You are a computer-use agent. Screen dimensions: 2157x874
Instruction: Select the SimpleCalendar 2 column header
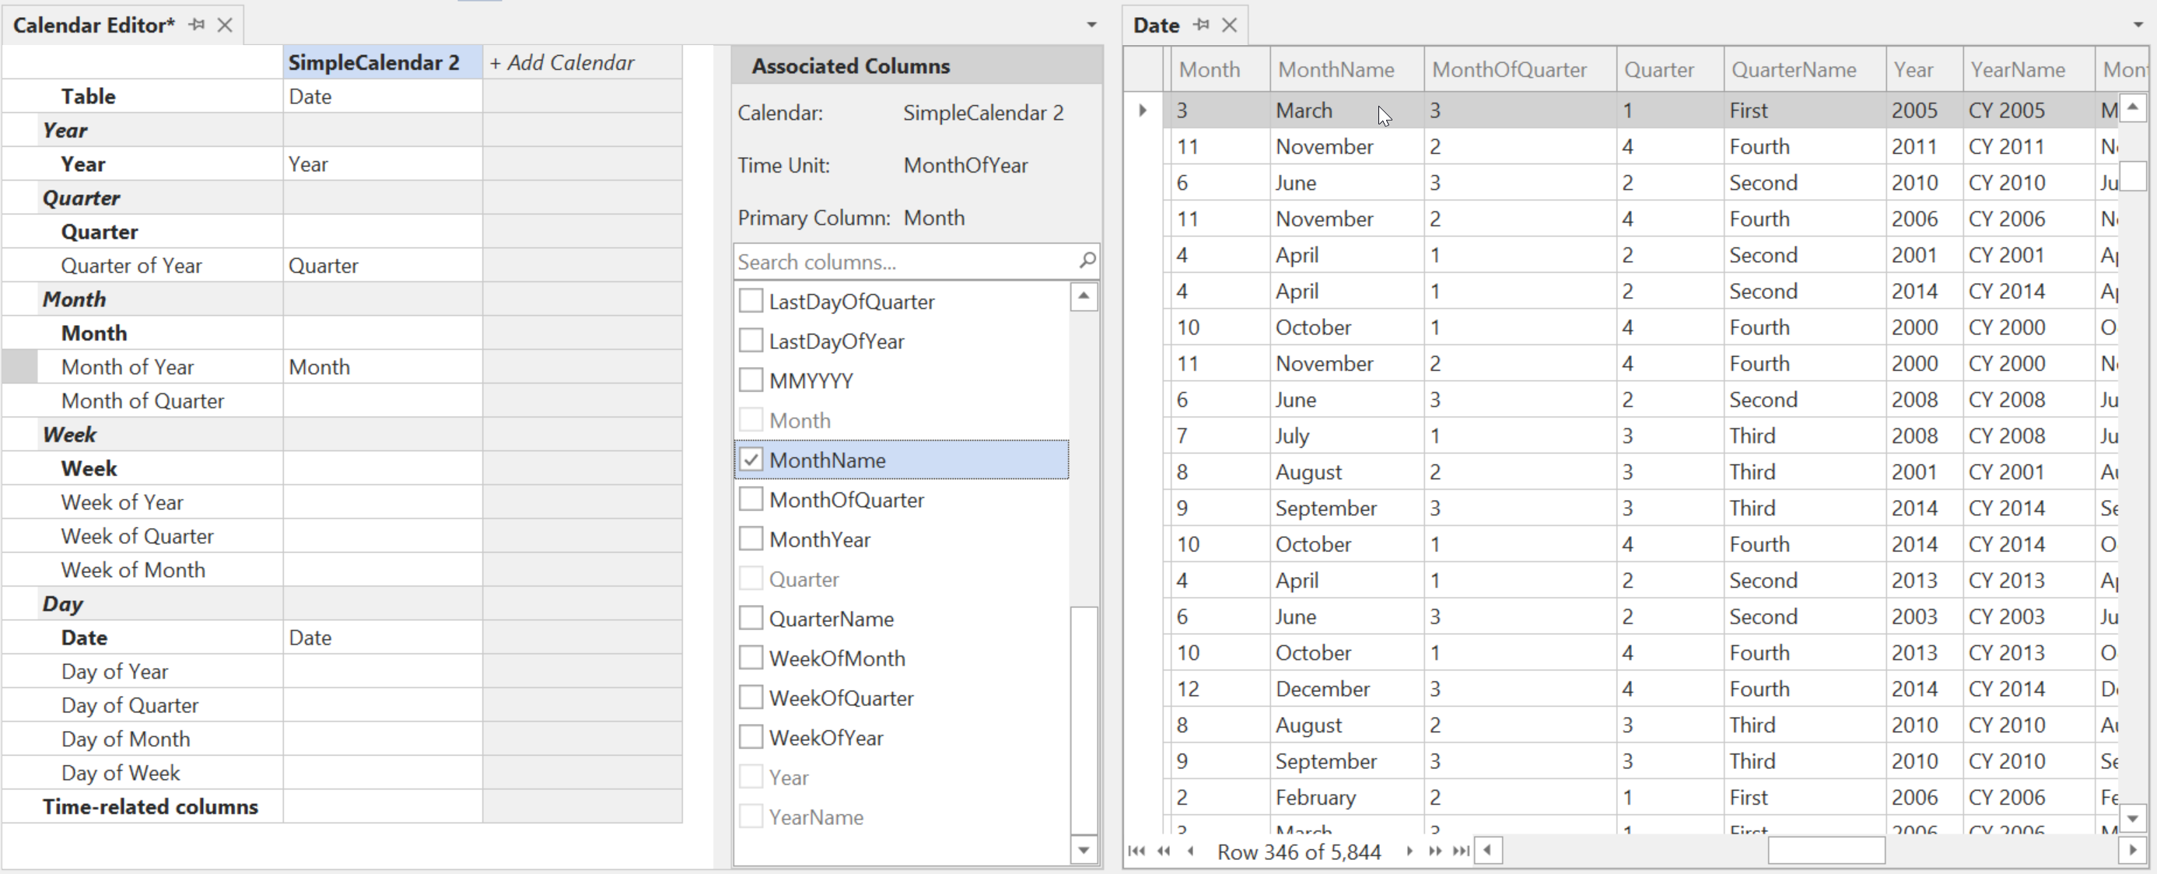click(373, 62)
